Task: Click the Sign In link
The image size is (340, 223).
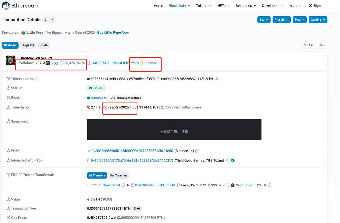Action: pyautogui.click(x=316, y=6)
